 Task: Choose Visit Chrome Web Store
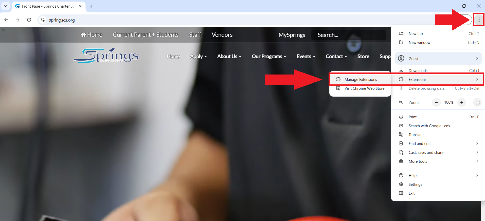(x=364, y=88)
